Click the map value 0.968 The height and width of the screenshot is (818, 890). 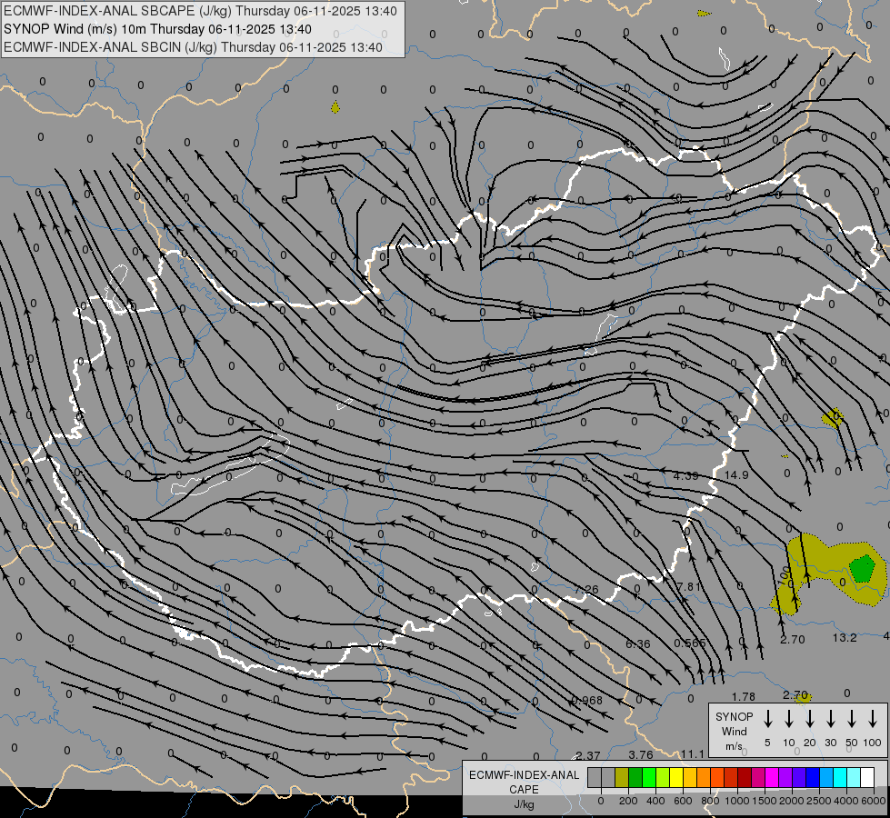tap(587, 700)
